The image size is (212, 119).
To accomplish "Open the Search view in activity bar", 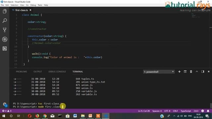I will pyautogui.click(x=5, y=20).
